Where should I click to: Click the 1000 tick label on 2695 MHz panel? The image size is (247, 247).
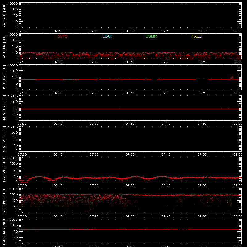click(14, 133)
